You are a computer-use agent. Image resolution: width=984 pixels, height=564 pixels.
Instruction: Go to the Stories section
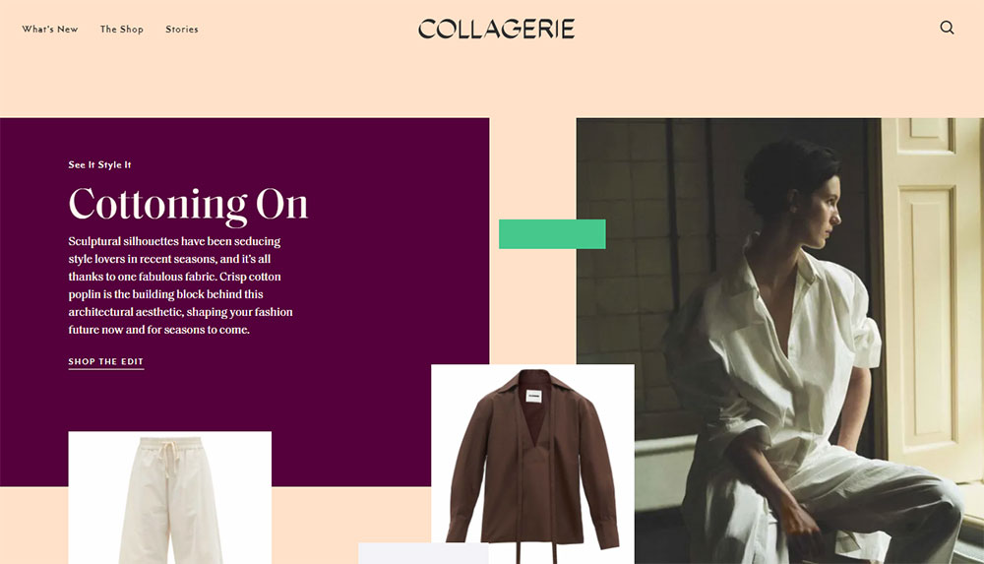click(x=182, y=29)
